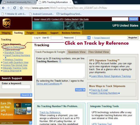Open Learn More About Signature Tracking
This screenshot has height=125, width=140.
click(111, 76)
